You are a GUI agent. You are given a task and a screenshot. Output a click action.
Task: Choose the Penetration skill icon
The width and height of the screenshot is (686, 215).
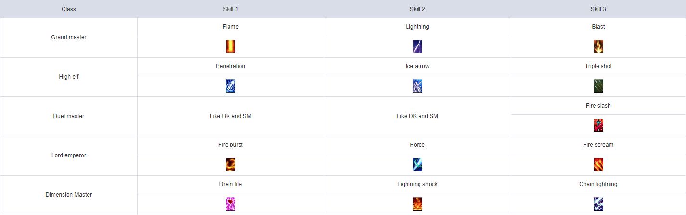pos(230,86)
